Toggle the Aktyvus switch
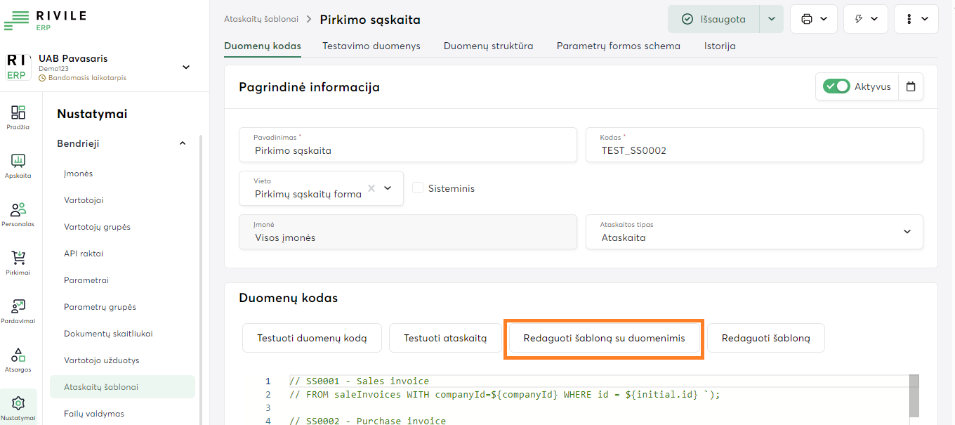The image size is (955, 425). click(x=836, y=86)
